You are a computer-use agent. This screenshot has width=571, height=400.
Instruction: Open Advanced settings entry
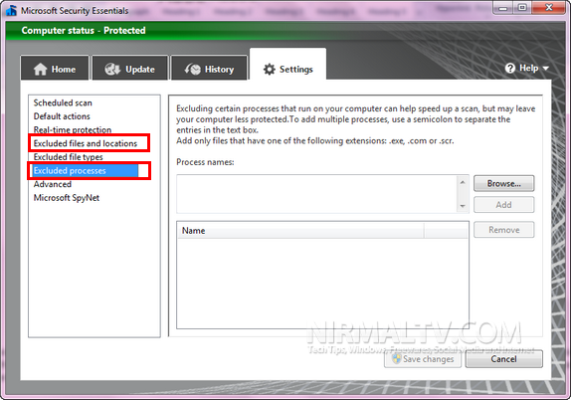click(53, 184)
